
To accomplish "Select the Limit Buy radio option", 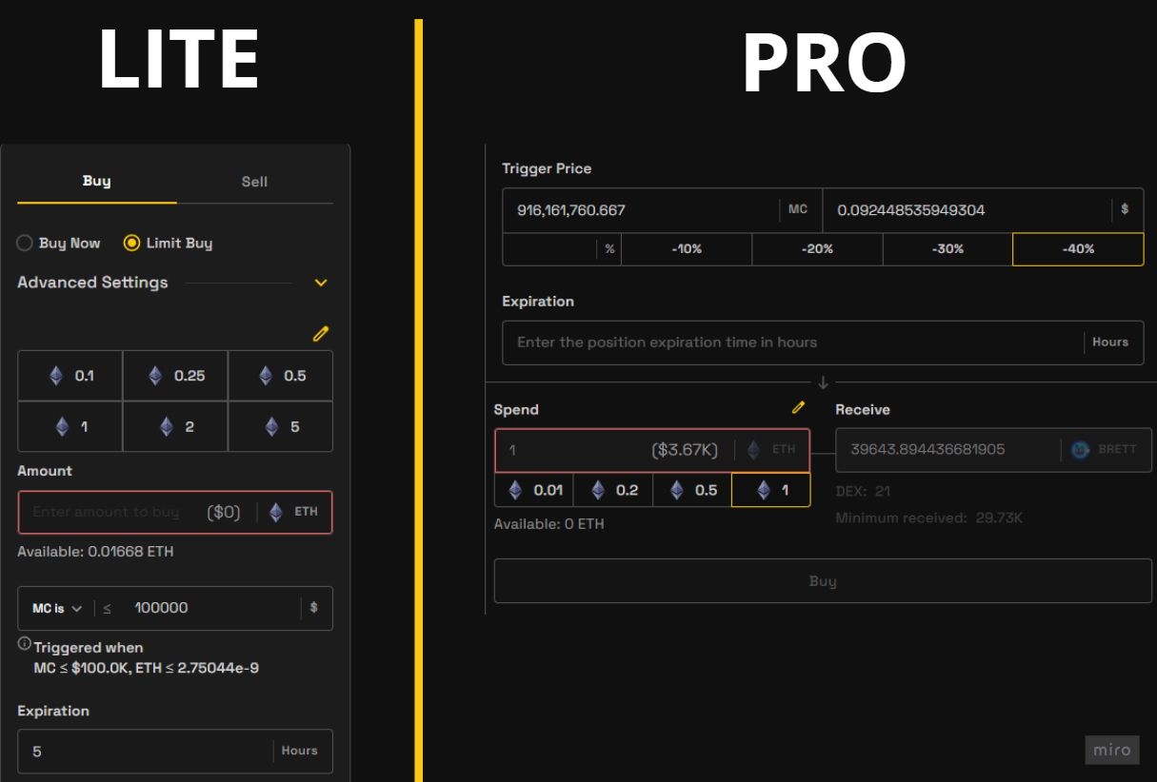I will point(132,244).
